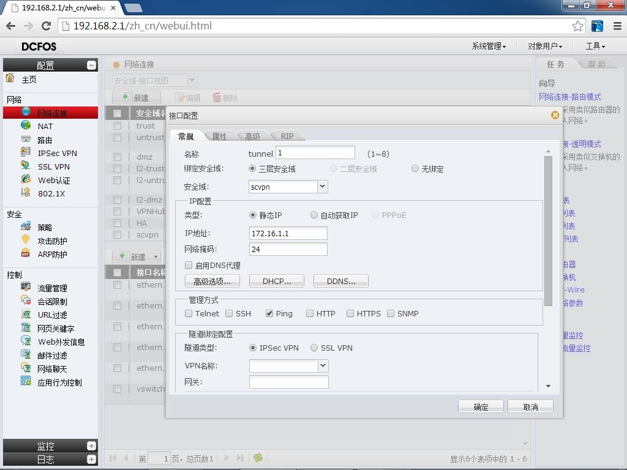Switch to the 任务 tab
Image resolution: width=627 pixels, height=470 pixels.
(555, 64)
